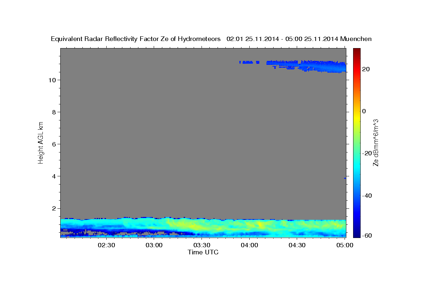Click the height tick label '2'
Image resolution: width=428 pixels, height=285 pixels.
click(55, 208)
